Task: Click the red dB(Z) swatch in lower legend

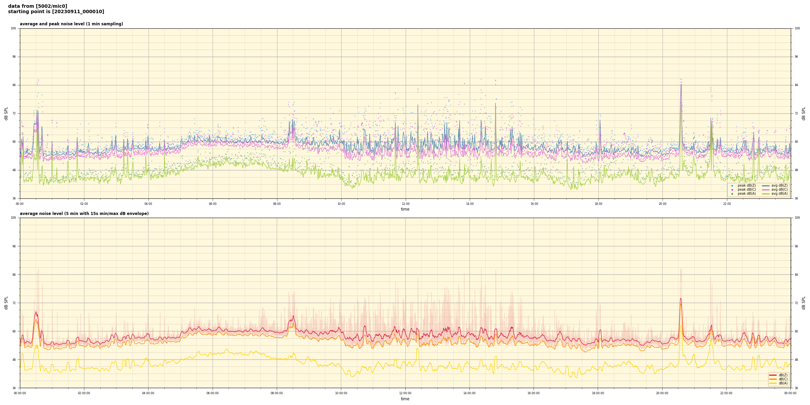Action: click(773, 375)
